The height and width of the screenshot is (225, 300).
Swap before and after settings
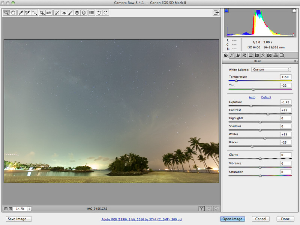tap(209, 208)
